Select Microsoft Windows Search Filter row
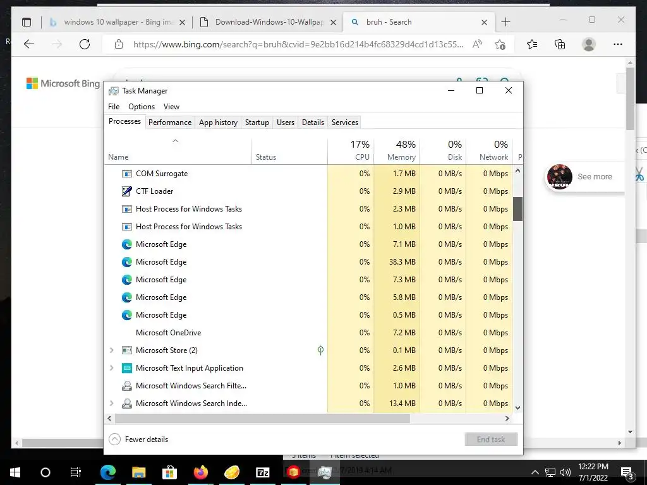The image size is (647, 485). coord(308,386)
